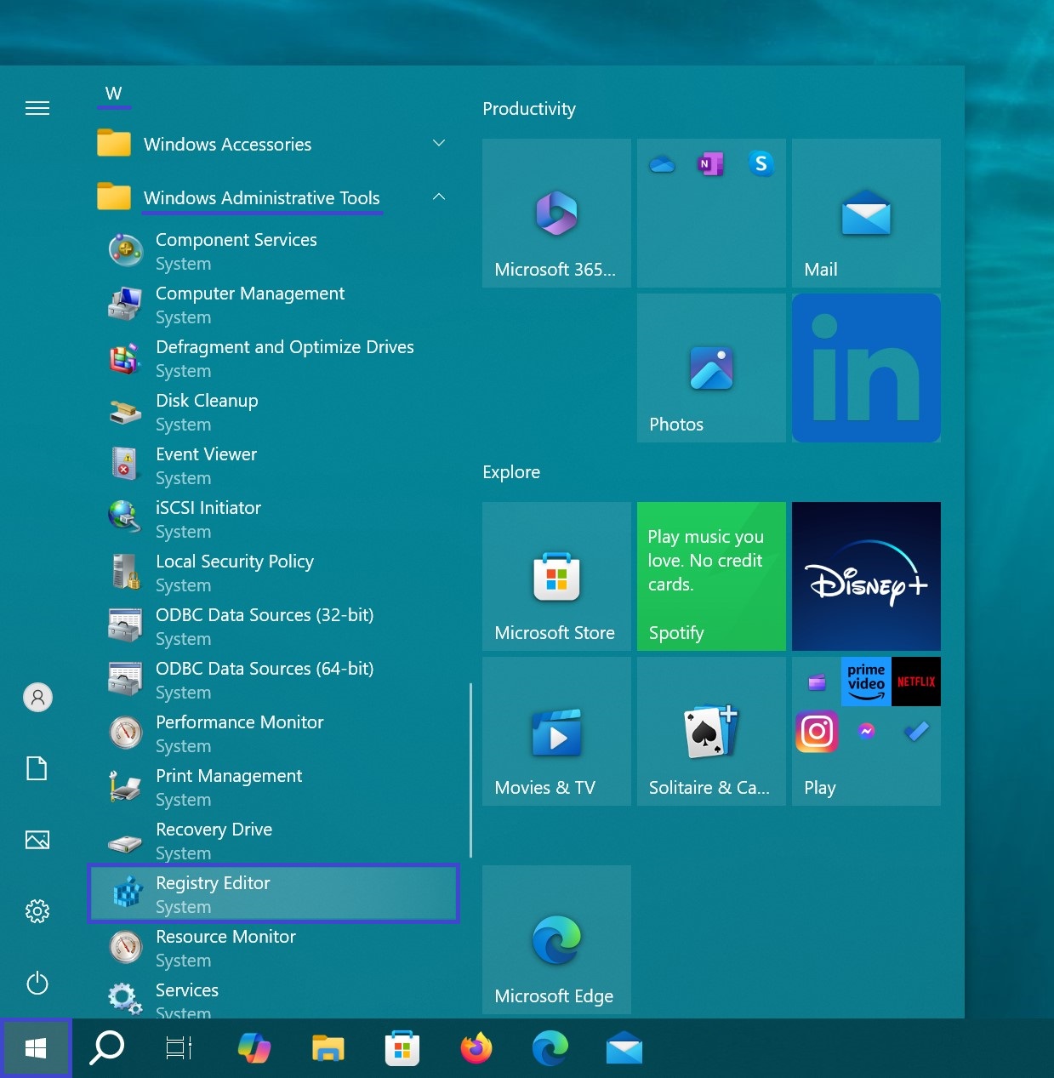
Task: Click the Administrative Tools collapse chevron
Action: point(439,197)
